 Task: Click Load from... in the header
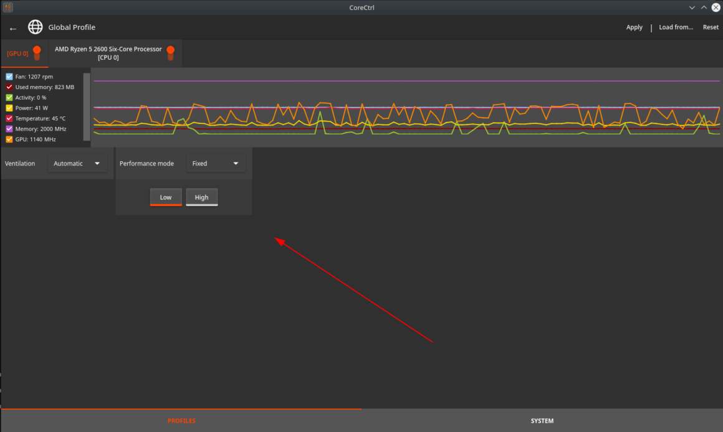click(676, 27)
